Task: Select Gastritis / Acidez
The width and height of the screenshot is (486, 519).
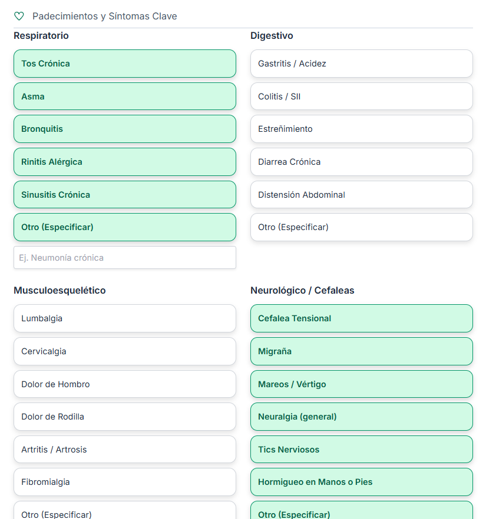Action: pos(361,64)
